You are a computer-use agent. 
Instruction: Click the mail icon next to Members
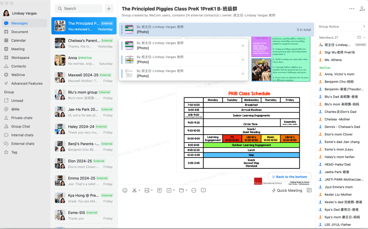click(359, 38)
